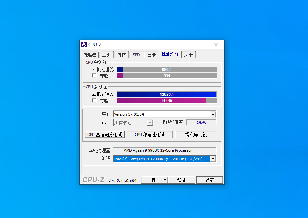This screenshot has height=218, width=308.
Task: Switch to the 处理器 tab
Action: [x=90, y=55]
